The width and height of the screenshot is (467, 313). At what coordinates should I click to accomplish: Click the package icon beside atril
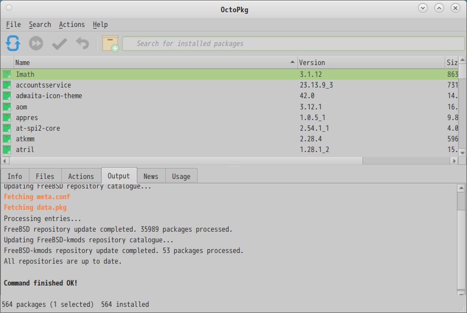(x=7, y=150)
